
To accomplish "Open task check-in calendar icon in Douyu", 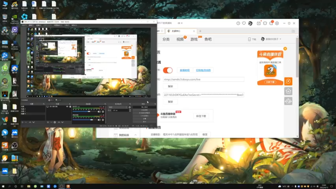I will point(259,23).
